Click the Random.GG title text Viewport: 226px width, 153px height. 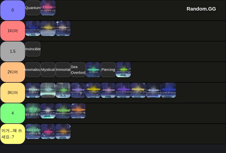point(201,9)
